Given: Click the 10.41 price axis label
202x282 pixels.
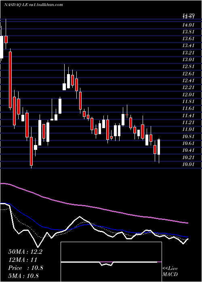Looking at the screenshot, I should pos(188,150).
